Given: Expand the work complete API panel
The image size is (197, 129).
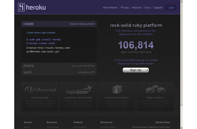Looking at the screenshot, I should (59, 72).
